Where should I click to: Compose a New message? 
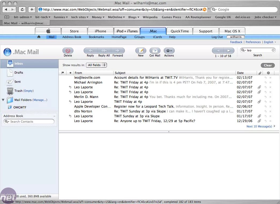(141, 51)
